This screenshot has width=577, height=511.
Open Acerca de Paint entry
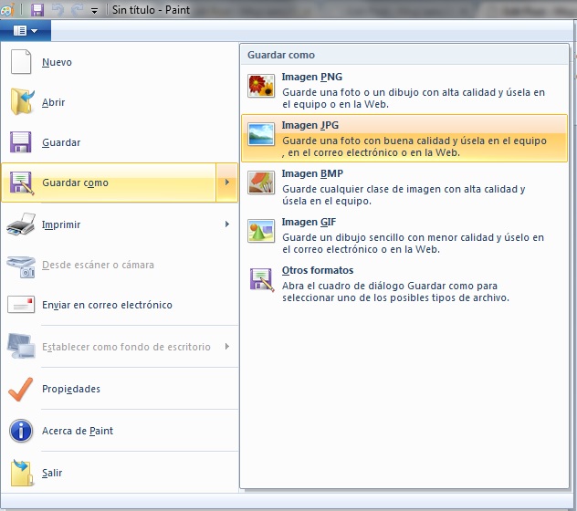point(120,431)
